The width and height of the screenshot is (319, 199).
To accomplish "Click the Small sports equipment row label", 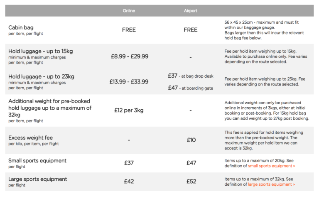I will coord(37,161).
